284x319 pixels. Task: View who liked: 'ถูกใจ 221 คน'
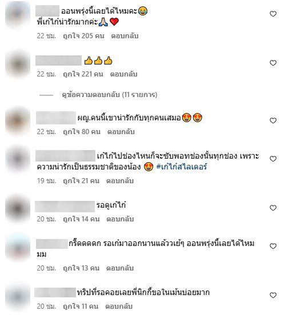pyautogui.click(x=83, y=74)
